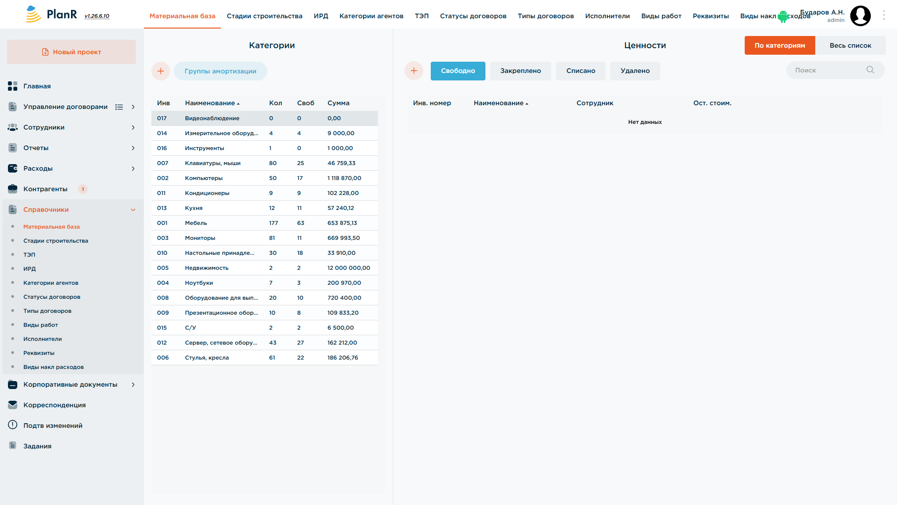Click the Новый проект button

[71, 52]
